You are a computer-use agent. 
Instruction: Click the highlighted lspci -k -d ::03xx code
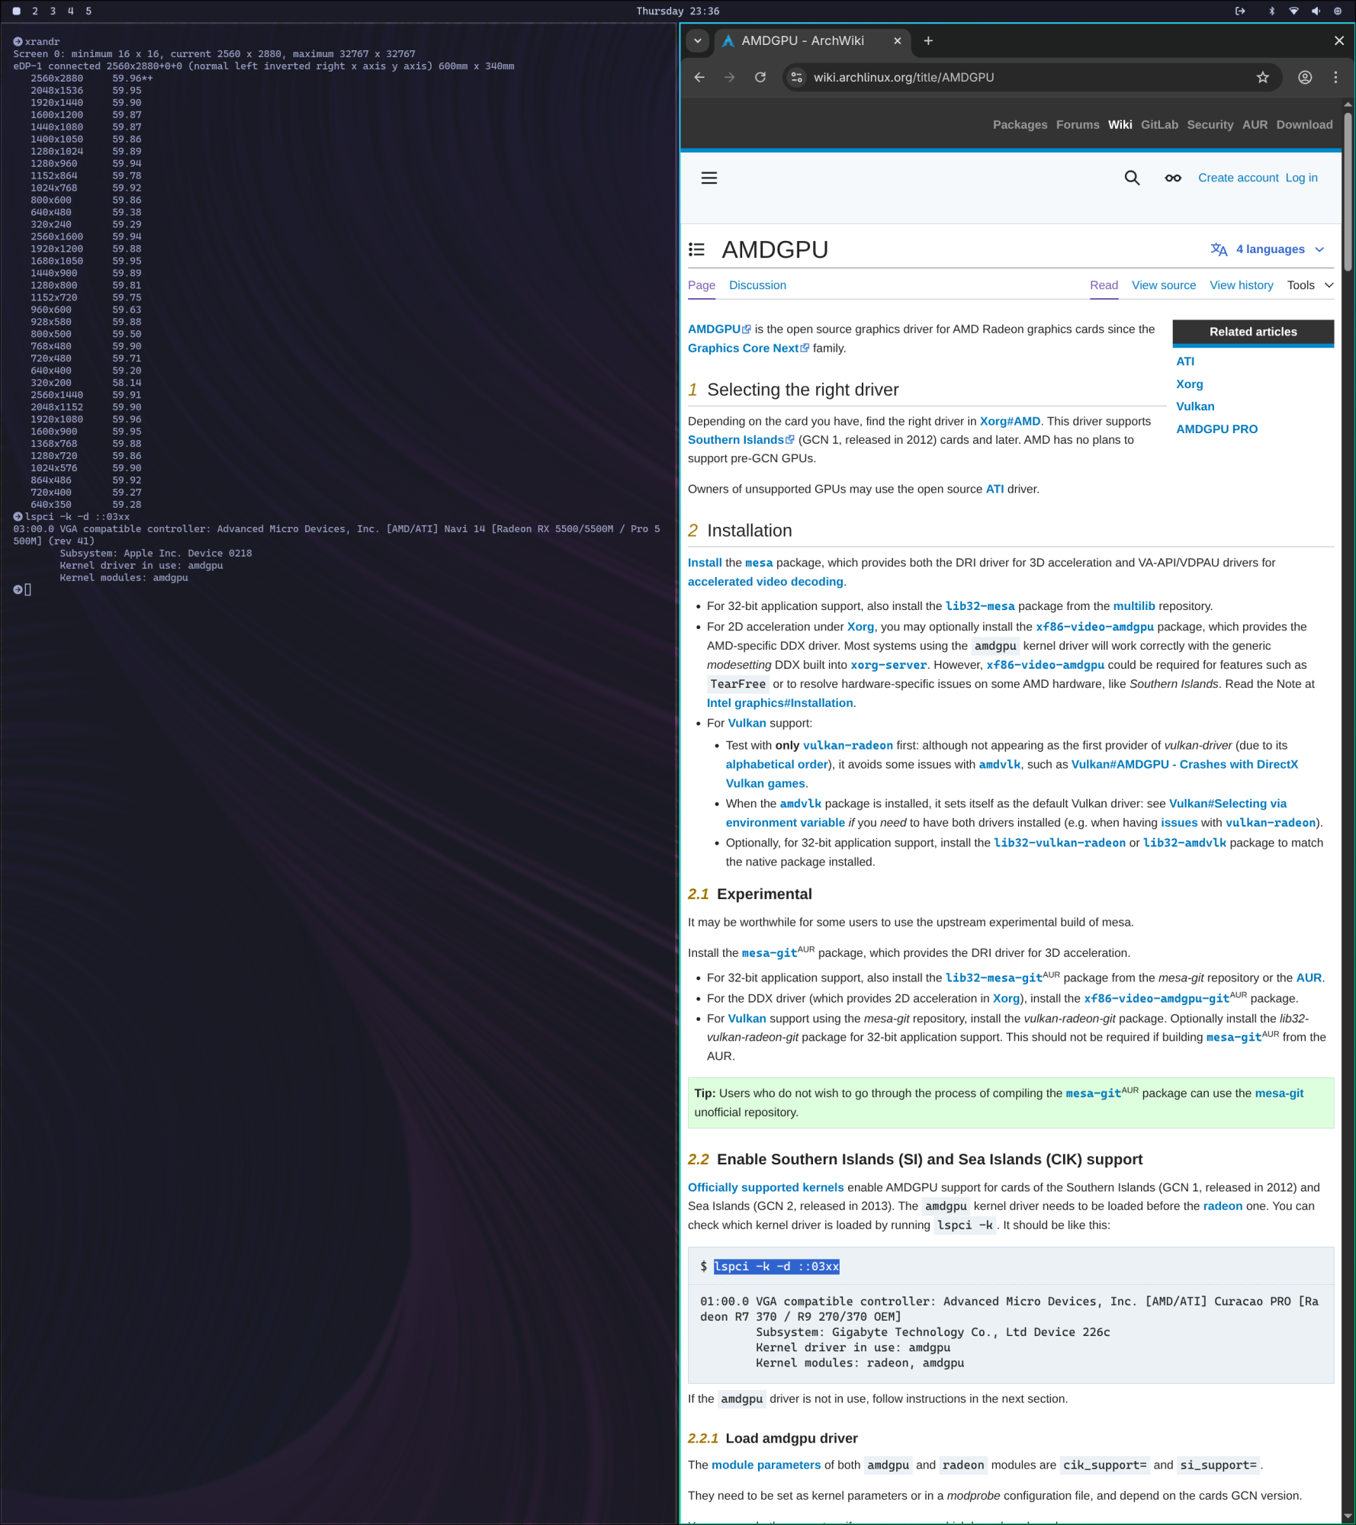776,1267
